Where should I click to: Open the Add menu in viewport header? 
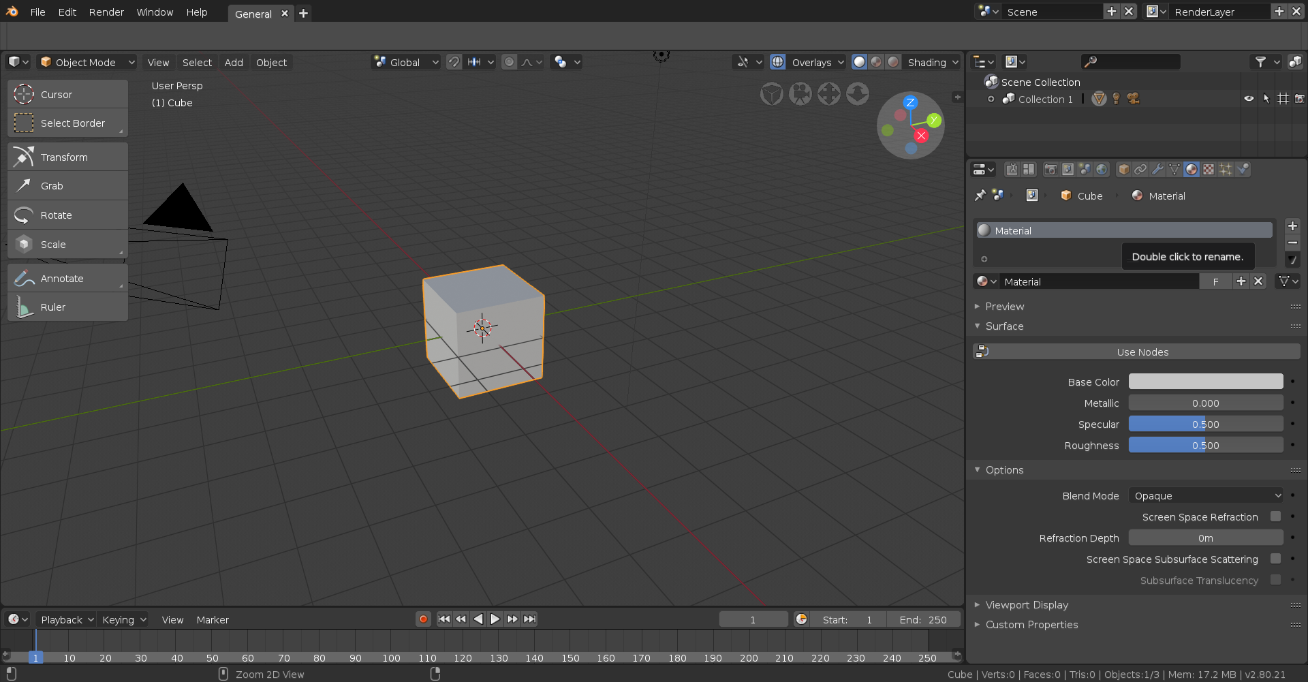pyautogui.click(x=234, y=62)
